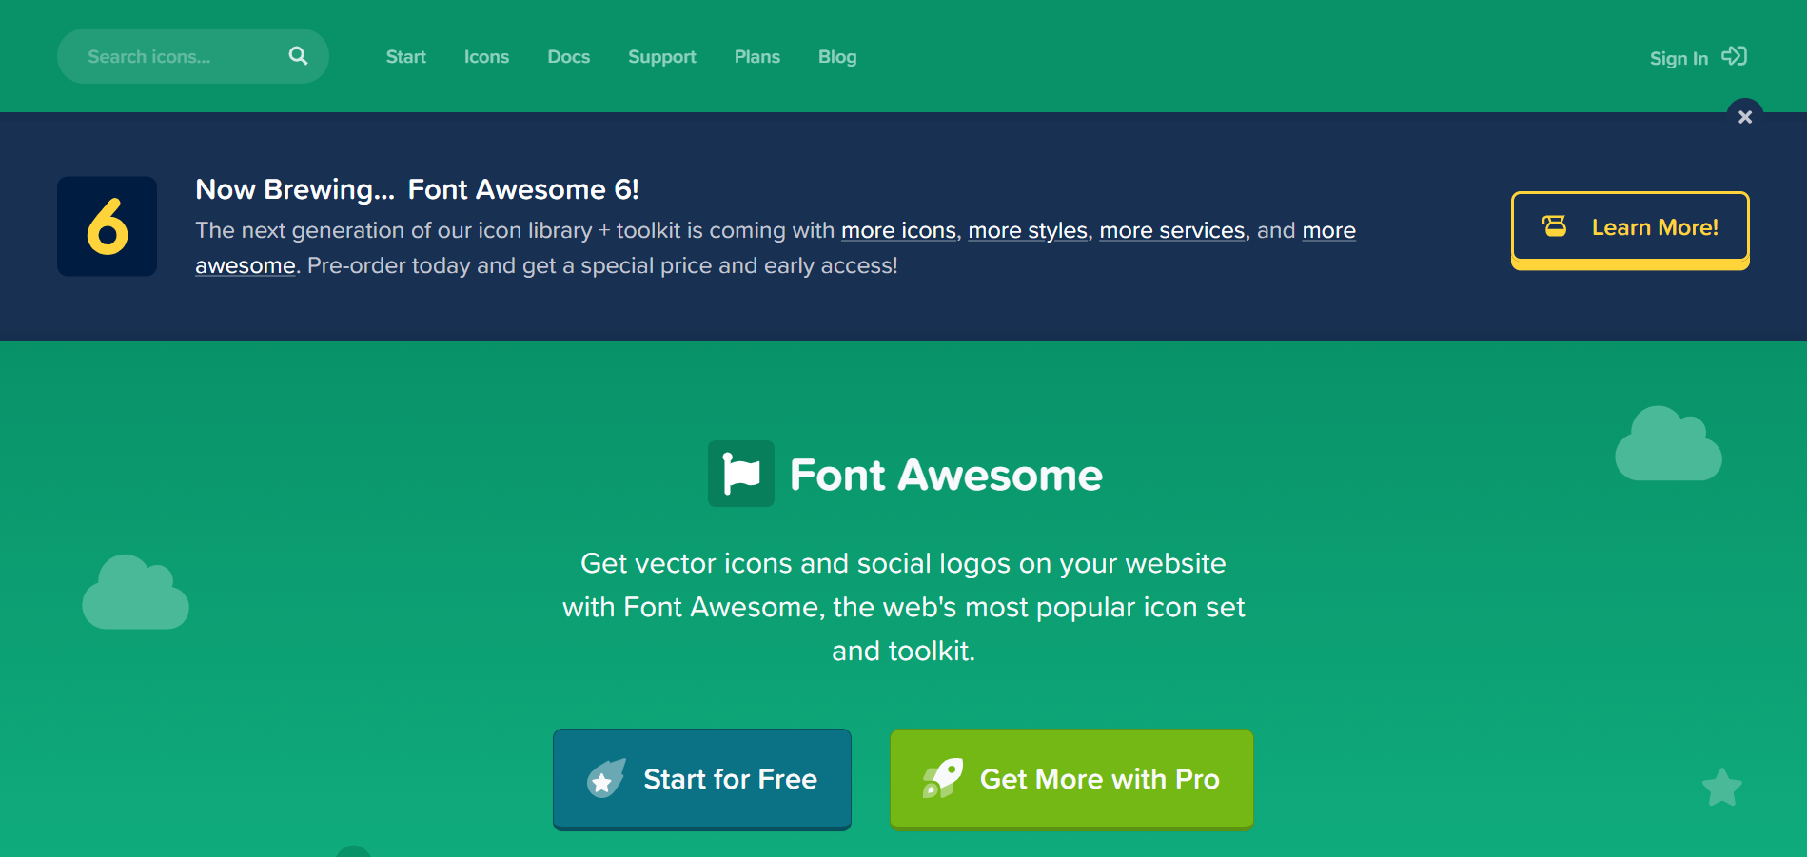Open the Icons menu item
Viewport: 1807px width, 857px height.
click(486, 57)
